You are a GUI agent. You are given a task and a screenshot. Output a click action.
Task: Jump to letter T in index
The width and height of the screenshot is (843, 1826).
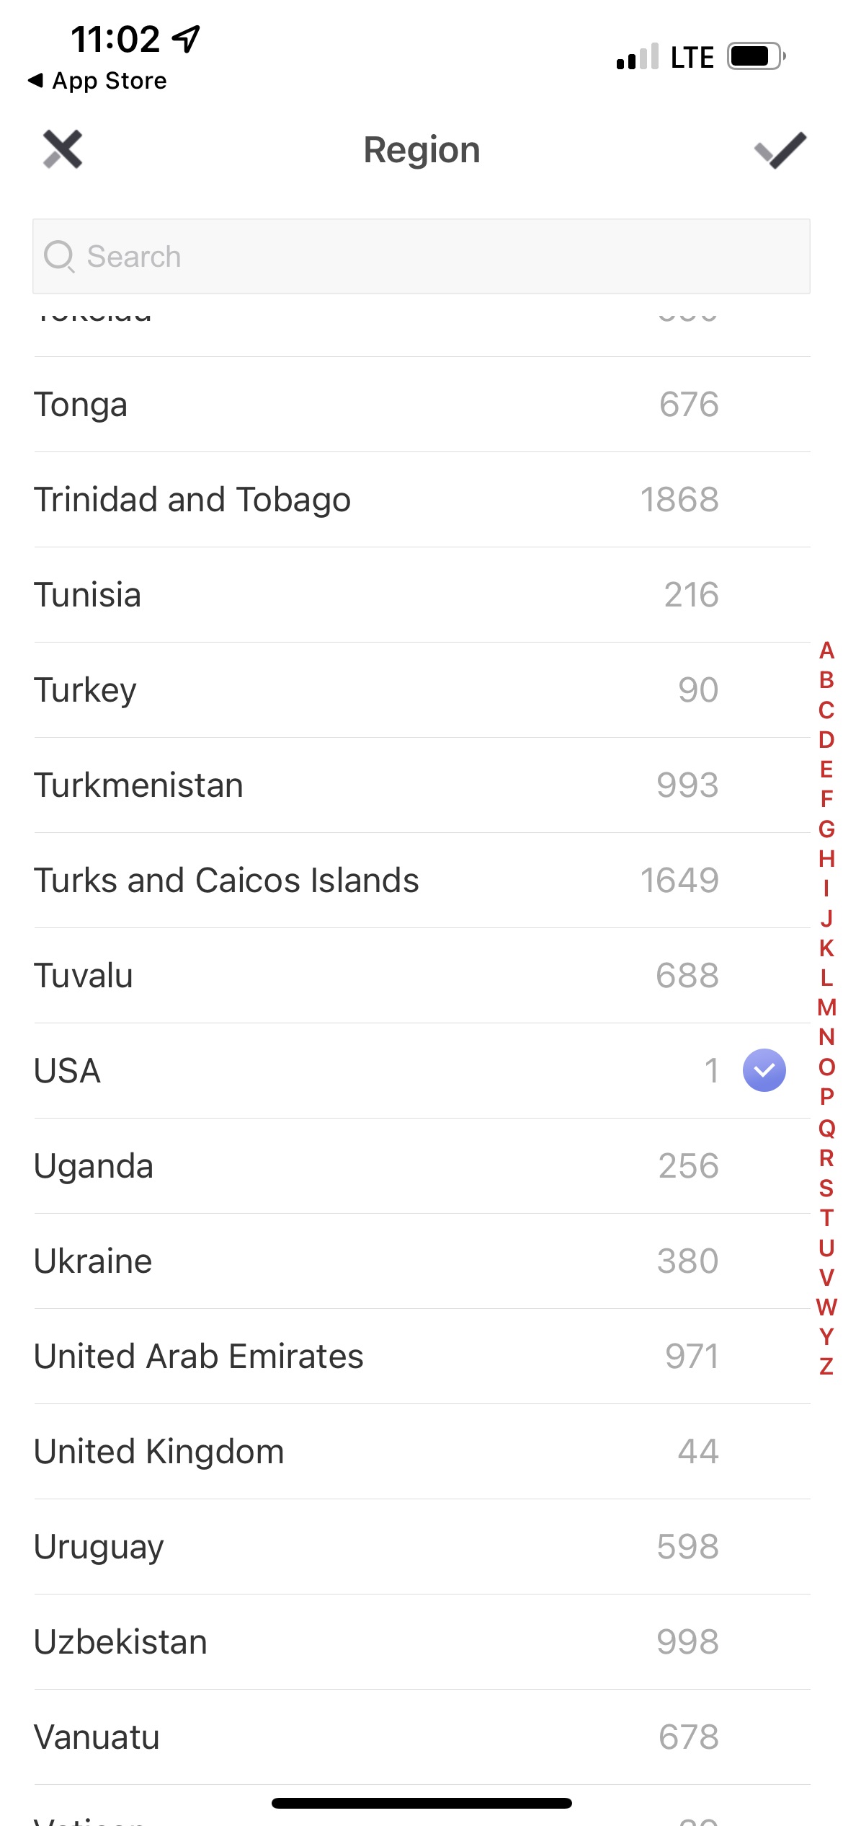826,1218
